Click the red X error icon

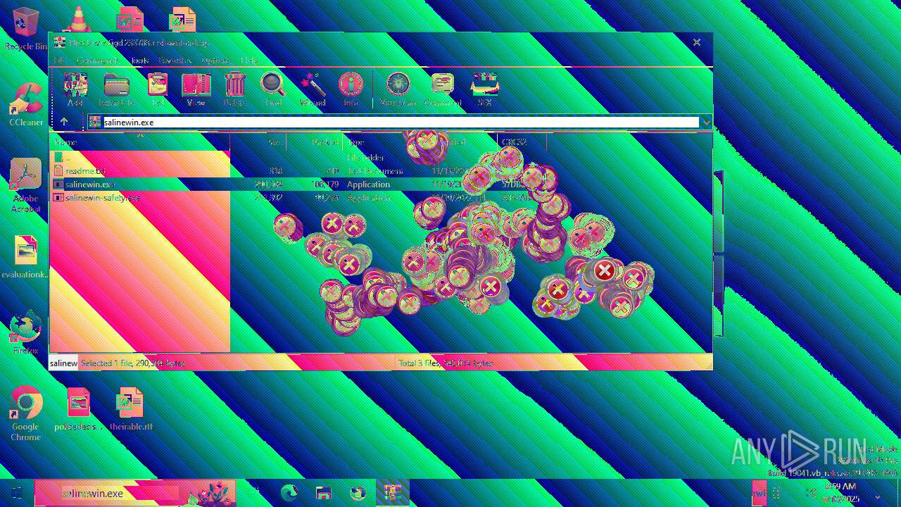(x=604, y=270)
